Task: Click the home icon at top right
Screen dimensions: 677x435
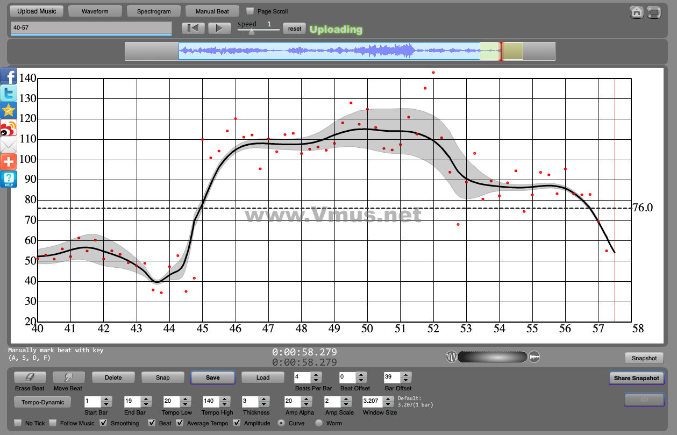Action: pos(637,12)
